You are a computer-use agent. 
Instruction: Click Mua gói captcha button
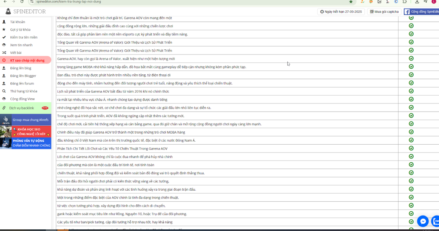(x=384, y=12)
